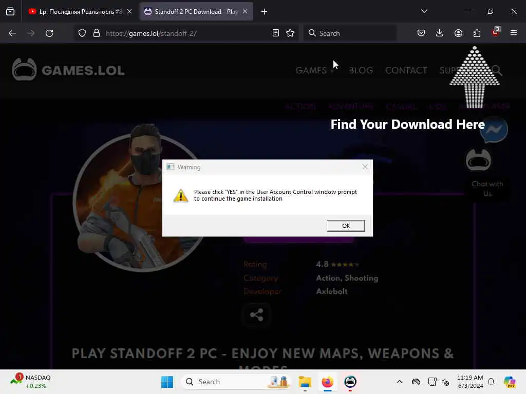The height and width of the screenshot is (394, 526).
Task: Open the notifications bell icon
Action: (x=491, y=382)
